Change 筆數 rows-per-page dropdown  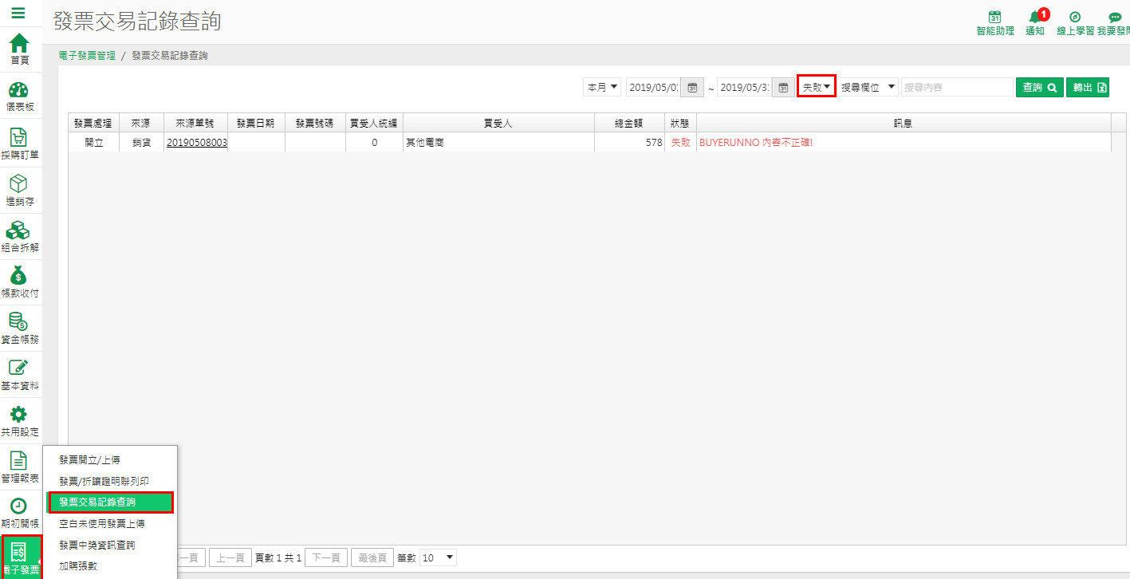(438, 557)
